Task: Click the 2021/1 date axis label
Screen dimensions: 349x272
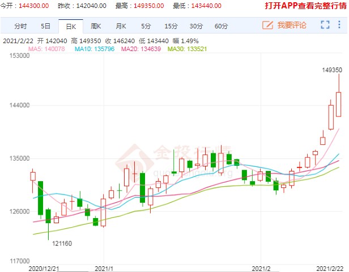Action: 104,269
